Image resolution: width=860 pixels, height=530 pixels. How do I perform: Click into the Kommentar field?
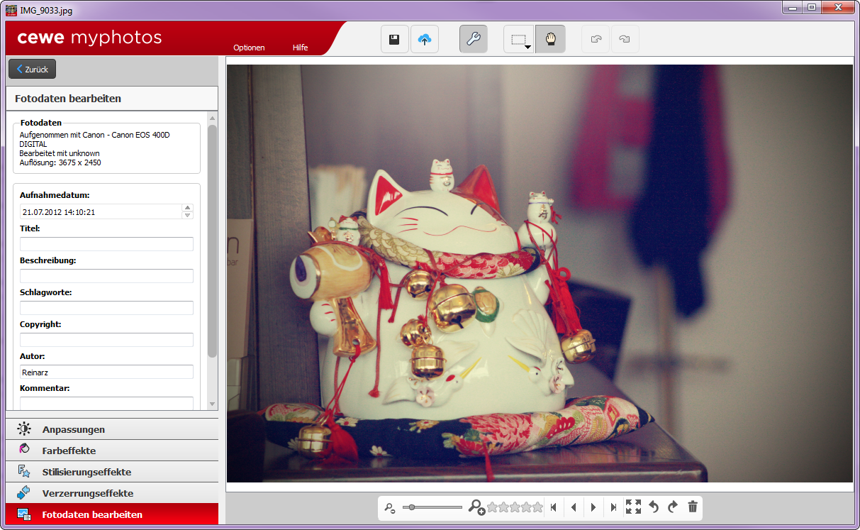pos(106,403)
